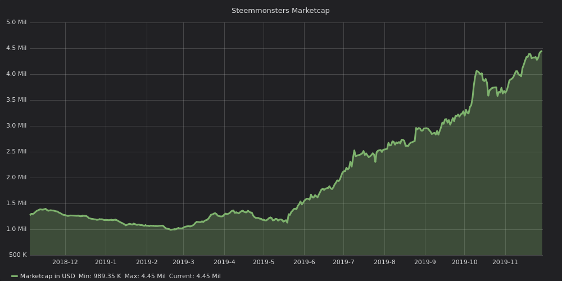The width and height of the screenshot is (562, 281).
Task: Click the October 2019 peak above 4.0 Mil
Action: pos(477,71)
